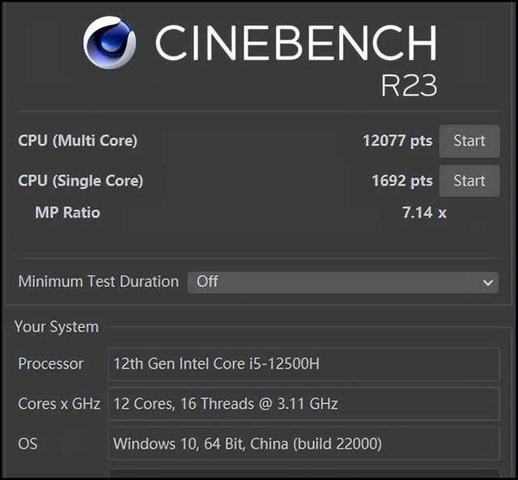Click the 7.14 x ratio value
Screen dimensions: 518x480
click(x=424, y=212)
